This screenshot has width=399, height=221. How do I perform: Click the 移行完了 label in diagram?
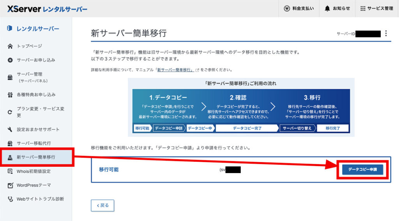333,128
